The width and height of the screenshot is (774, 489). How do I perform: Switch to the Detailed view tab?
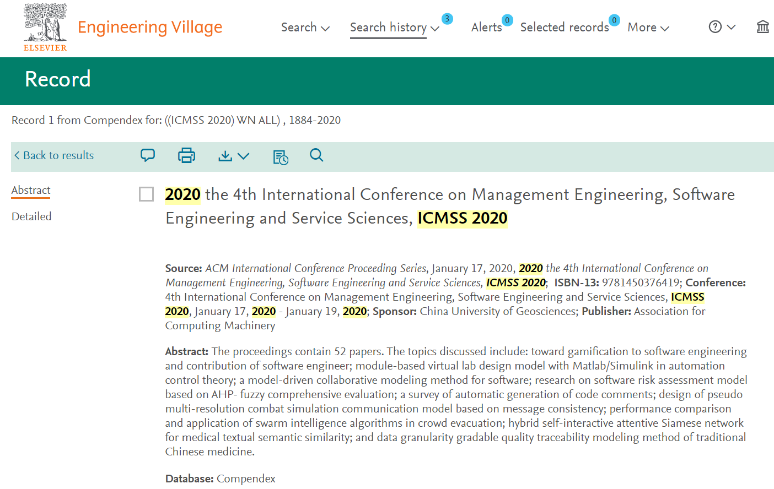[31, 217]
